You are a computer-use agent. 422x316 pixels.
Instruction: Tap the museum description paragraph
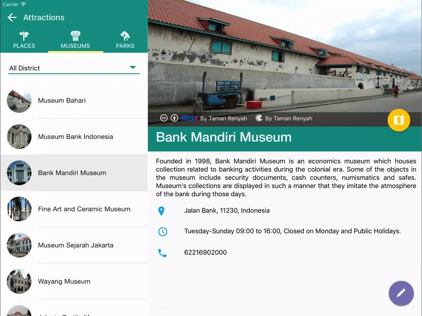286,178
